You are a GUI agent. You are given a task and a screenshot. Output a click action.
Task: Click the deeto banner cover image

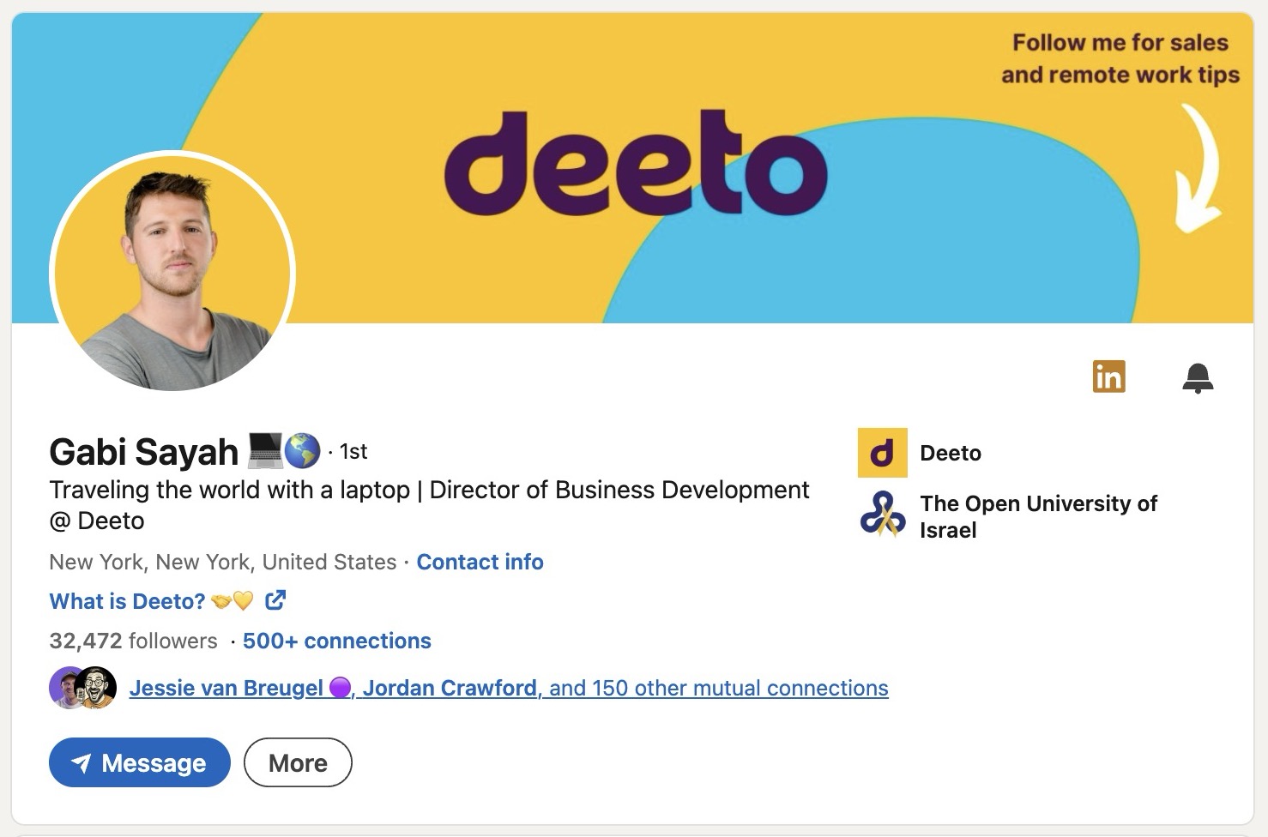pyautogui.click(x=633, y=167)
